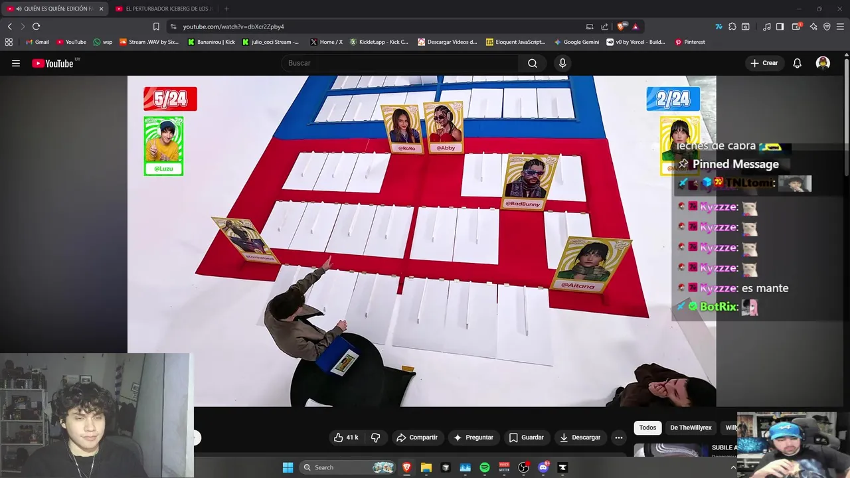
Task: Click the Compartir share button
Action: pyautogui.click(x=417, y=438)
